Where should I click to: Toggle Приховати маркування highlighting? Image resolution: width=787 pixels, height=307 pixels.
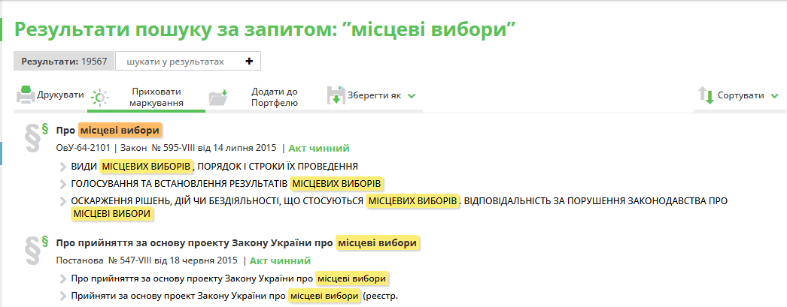(156, 96)
